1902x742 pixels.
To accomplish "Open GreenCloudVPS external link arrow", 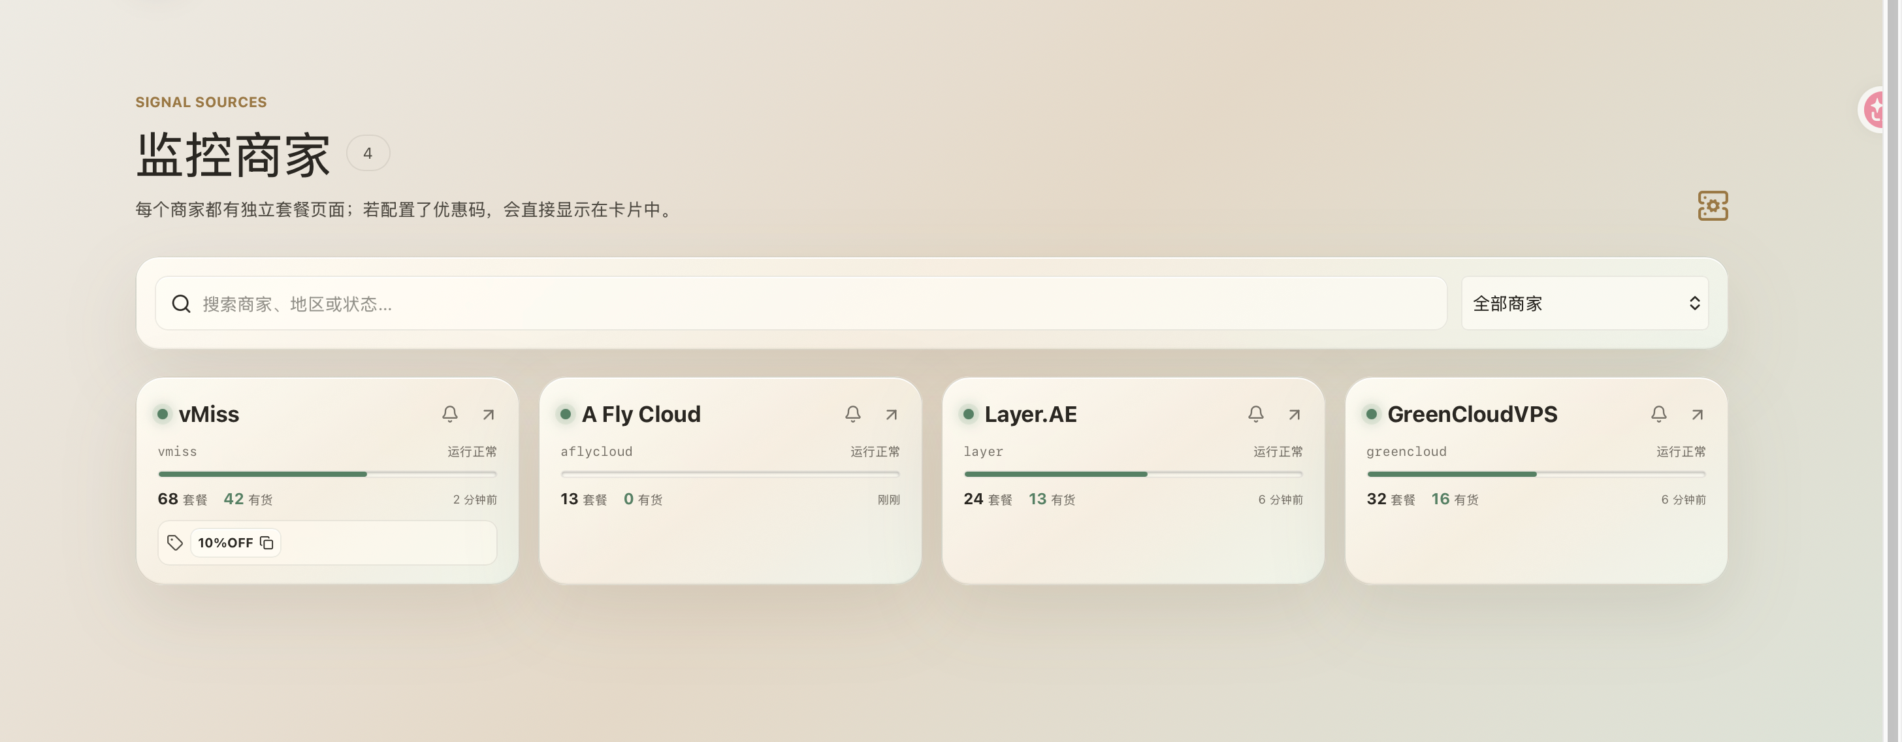I will pos(1698,414).
